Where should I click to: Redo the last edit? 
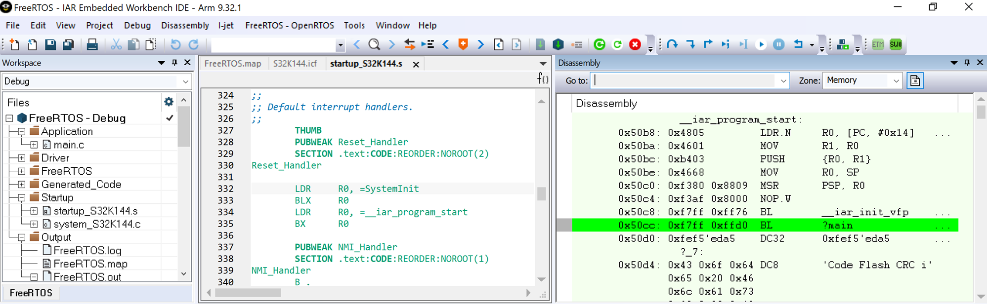[x=193, y=44]
